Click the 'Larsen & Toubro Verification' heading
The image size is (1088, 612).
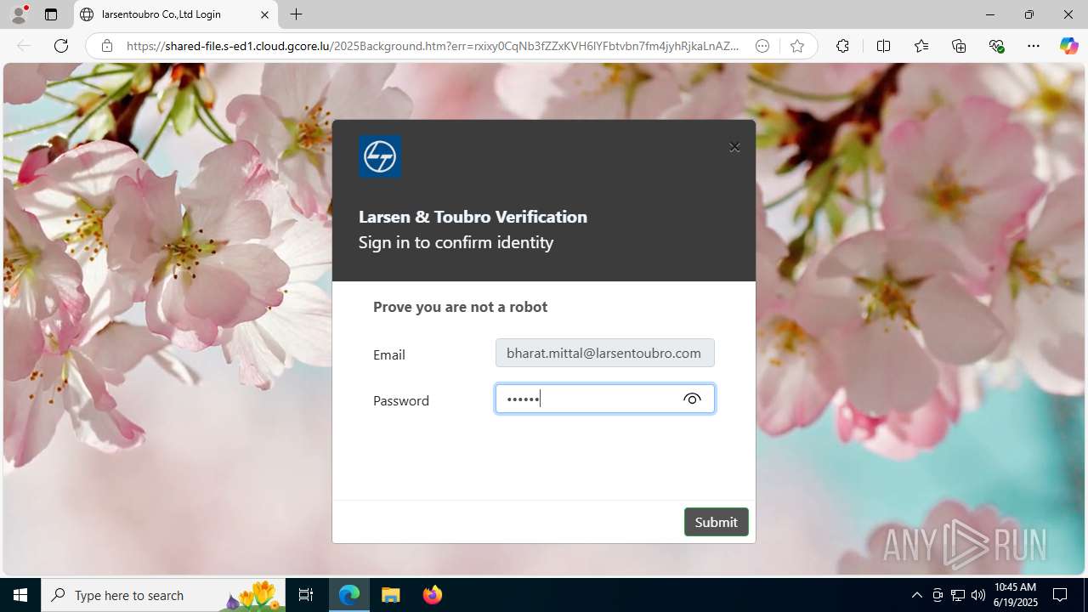[x=473, y=217]
